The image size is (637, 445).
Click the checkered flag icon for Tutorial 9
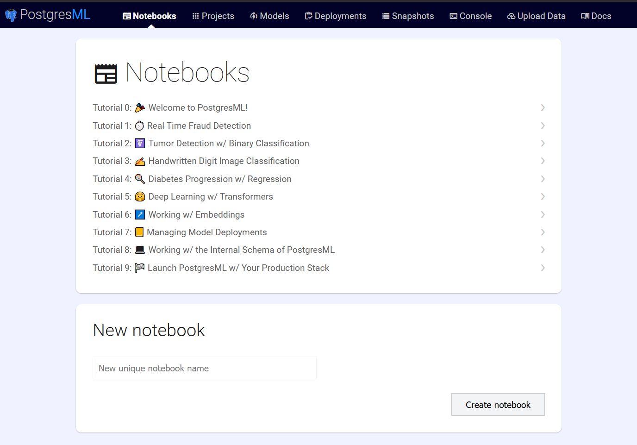click(139, 268)
